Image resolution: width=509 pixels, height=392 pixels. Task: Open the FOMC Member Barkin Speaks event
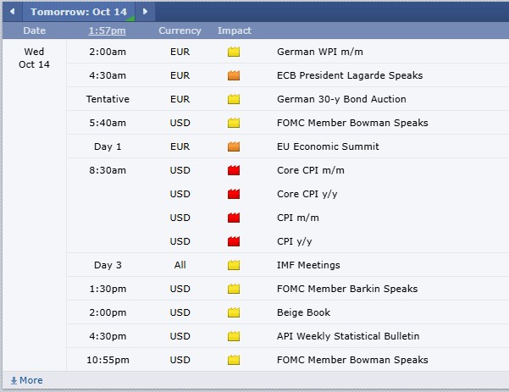(x=347, y=289)
